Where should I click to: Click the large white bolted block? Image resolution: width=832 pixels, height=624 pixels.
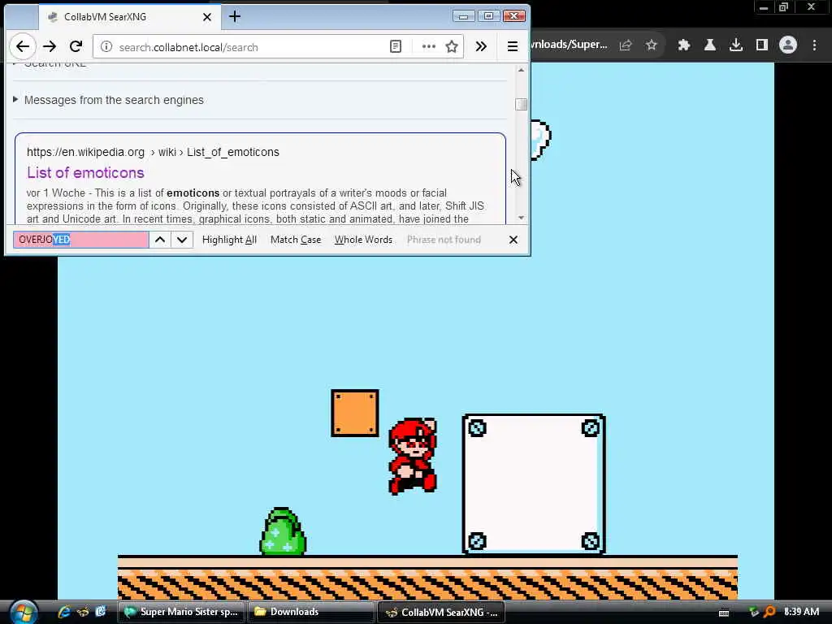533,484
